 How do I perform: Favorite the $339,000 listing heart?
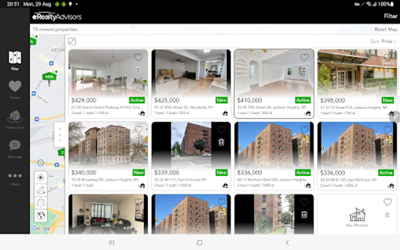click(221, 129)
